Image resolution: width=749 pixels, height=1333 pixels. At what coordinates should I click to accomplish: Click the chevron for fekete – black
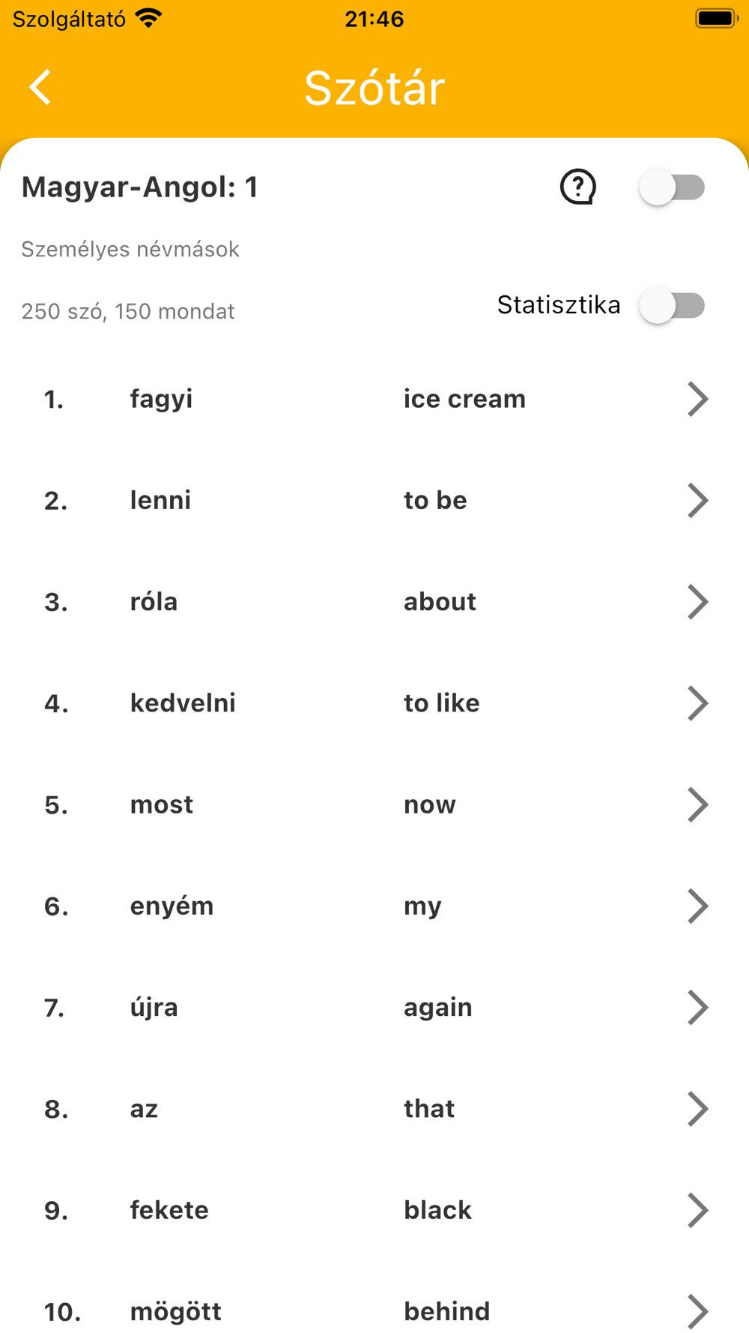pyautogui.click(x=697, y=1210)
